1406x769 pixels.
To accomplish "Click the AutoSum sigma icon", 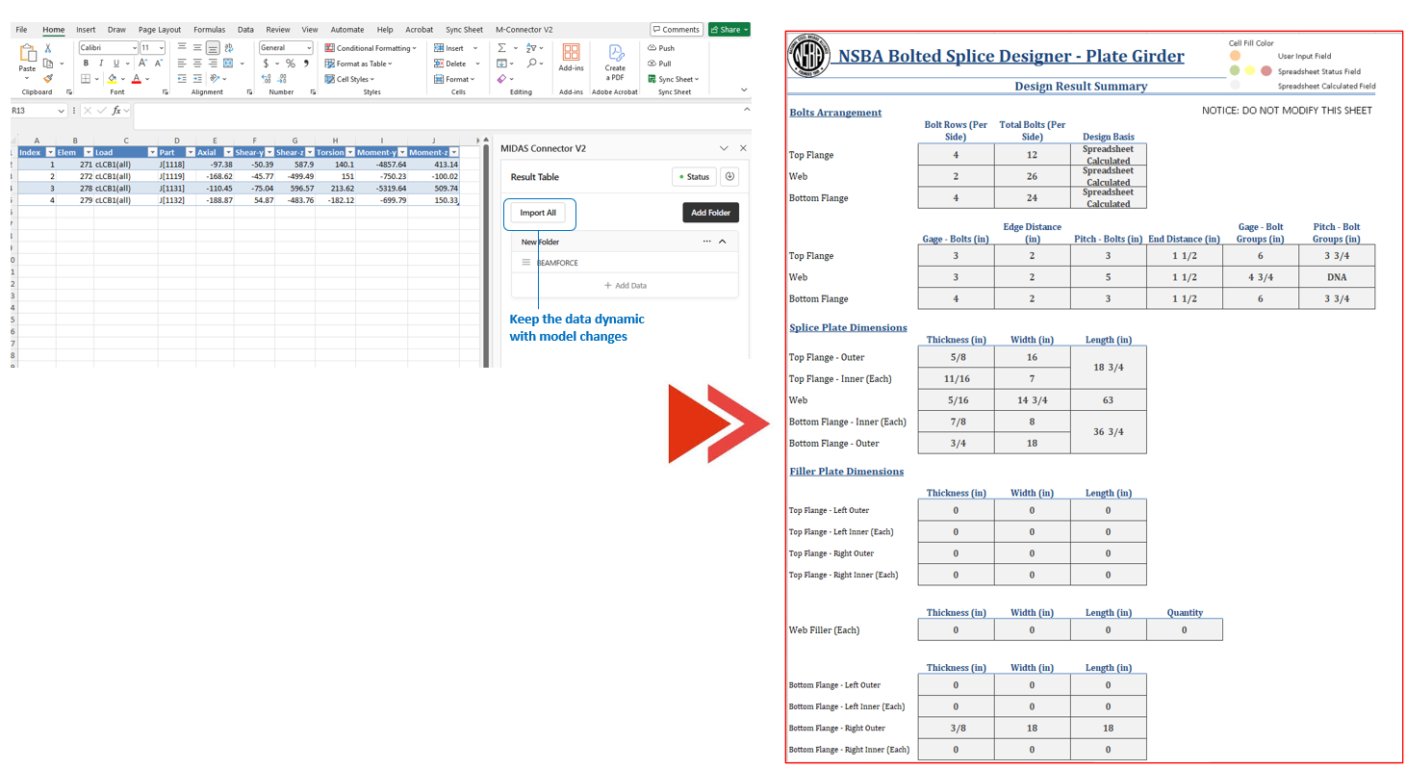I will (501, 47).
